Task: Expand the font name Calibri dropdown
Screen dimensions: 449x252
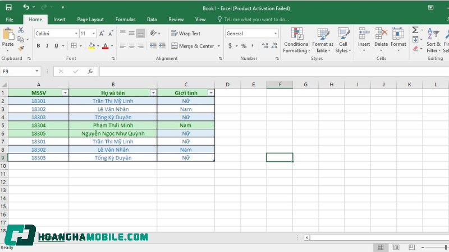Action: (76, 34)
